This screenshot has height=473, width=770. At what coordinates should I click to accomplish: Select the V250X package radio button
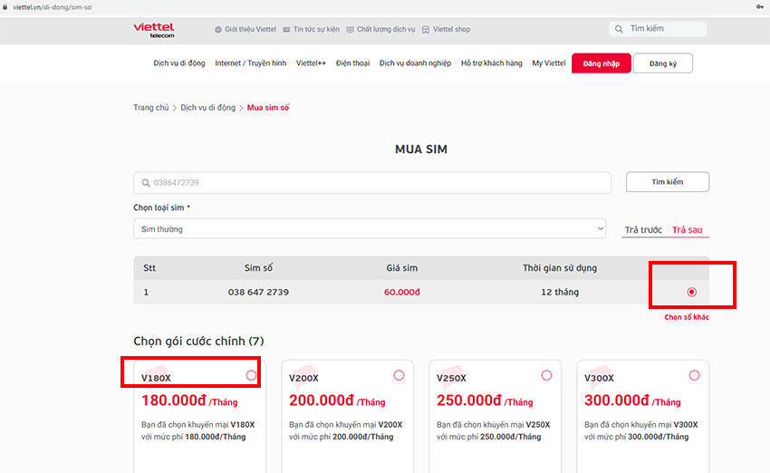tap(546, 375)
